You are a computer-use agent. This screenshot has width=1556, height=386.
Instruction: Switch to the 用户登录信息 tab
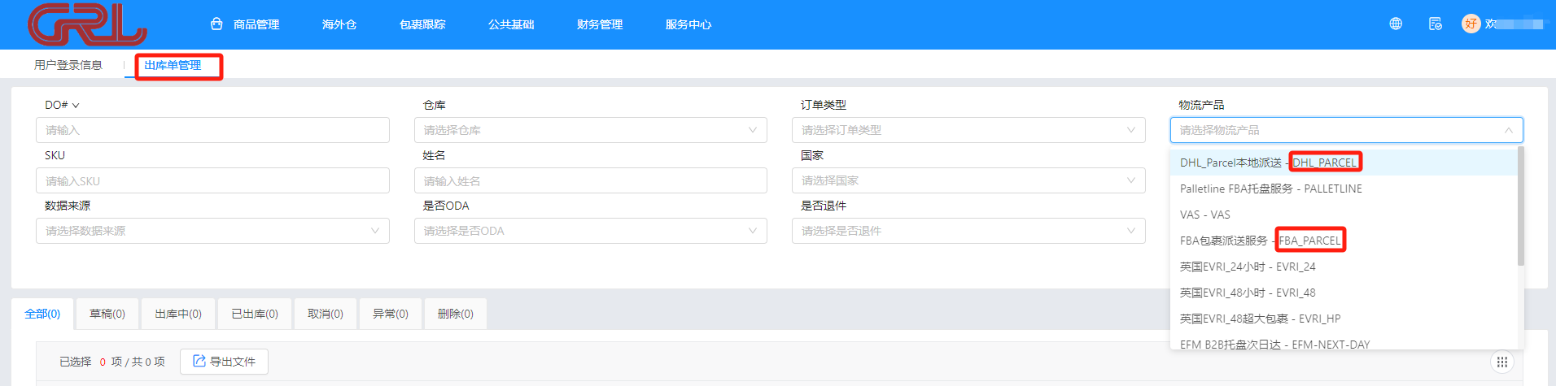pos(68,65)
